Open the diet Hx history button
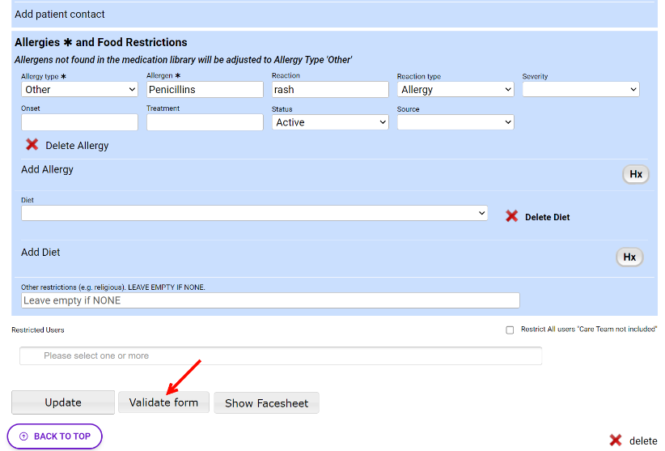 coord(629,257)
